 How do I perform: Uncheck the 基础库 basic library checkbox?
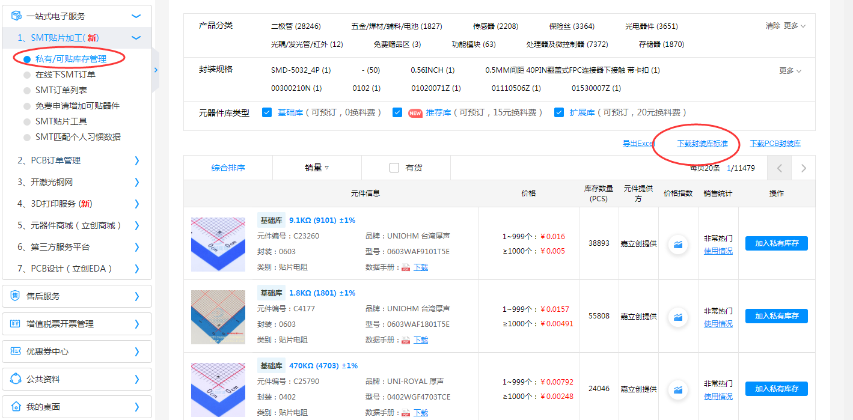click(x=268, y=112)
